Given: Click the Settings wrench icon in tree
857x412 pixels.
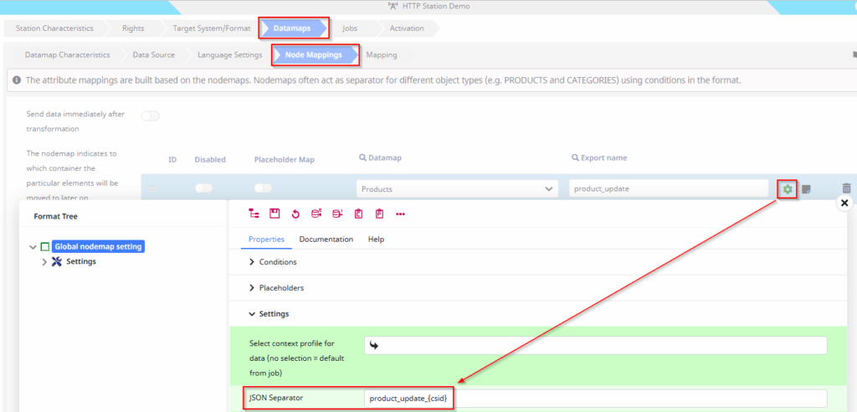Looking at the screenshot, I should coord(57,261).
